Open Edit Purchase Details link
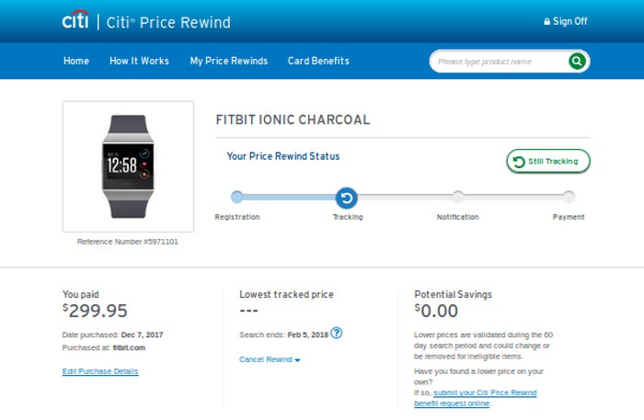The width and height of the screenshot is (644, 420). pyautogui.click(x=100, y=371)
